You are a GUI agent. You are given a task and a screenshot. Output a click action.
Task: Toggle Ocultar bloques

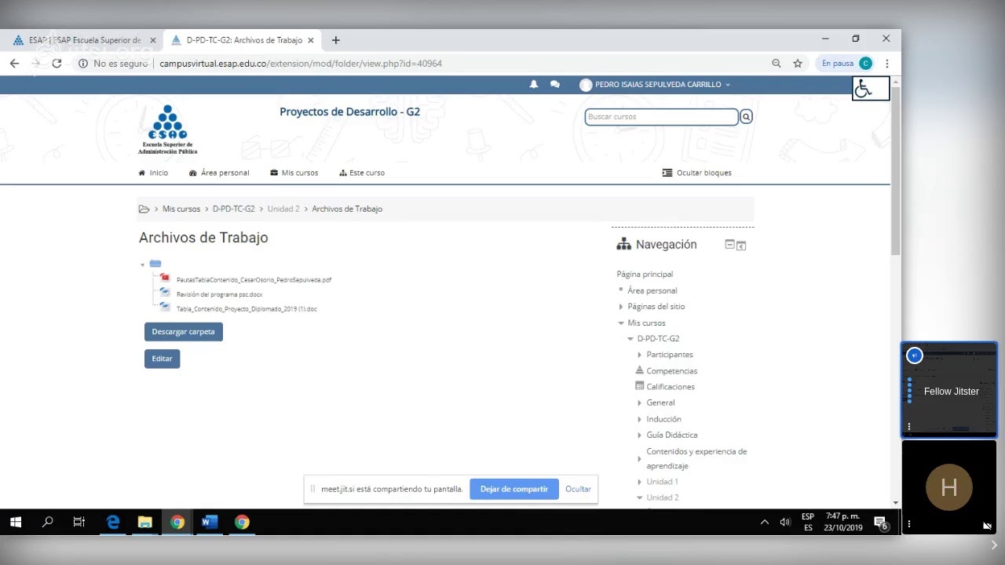point(697,173)
